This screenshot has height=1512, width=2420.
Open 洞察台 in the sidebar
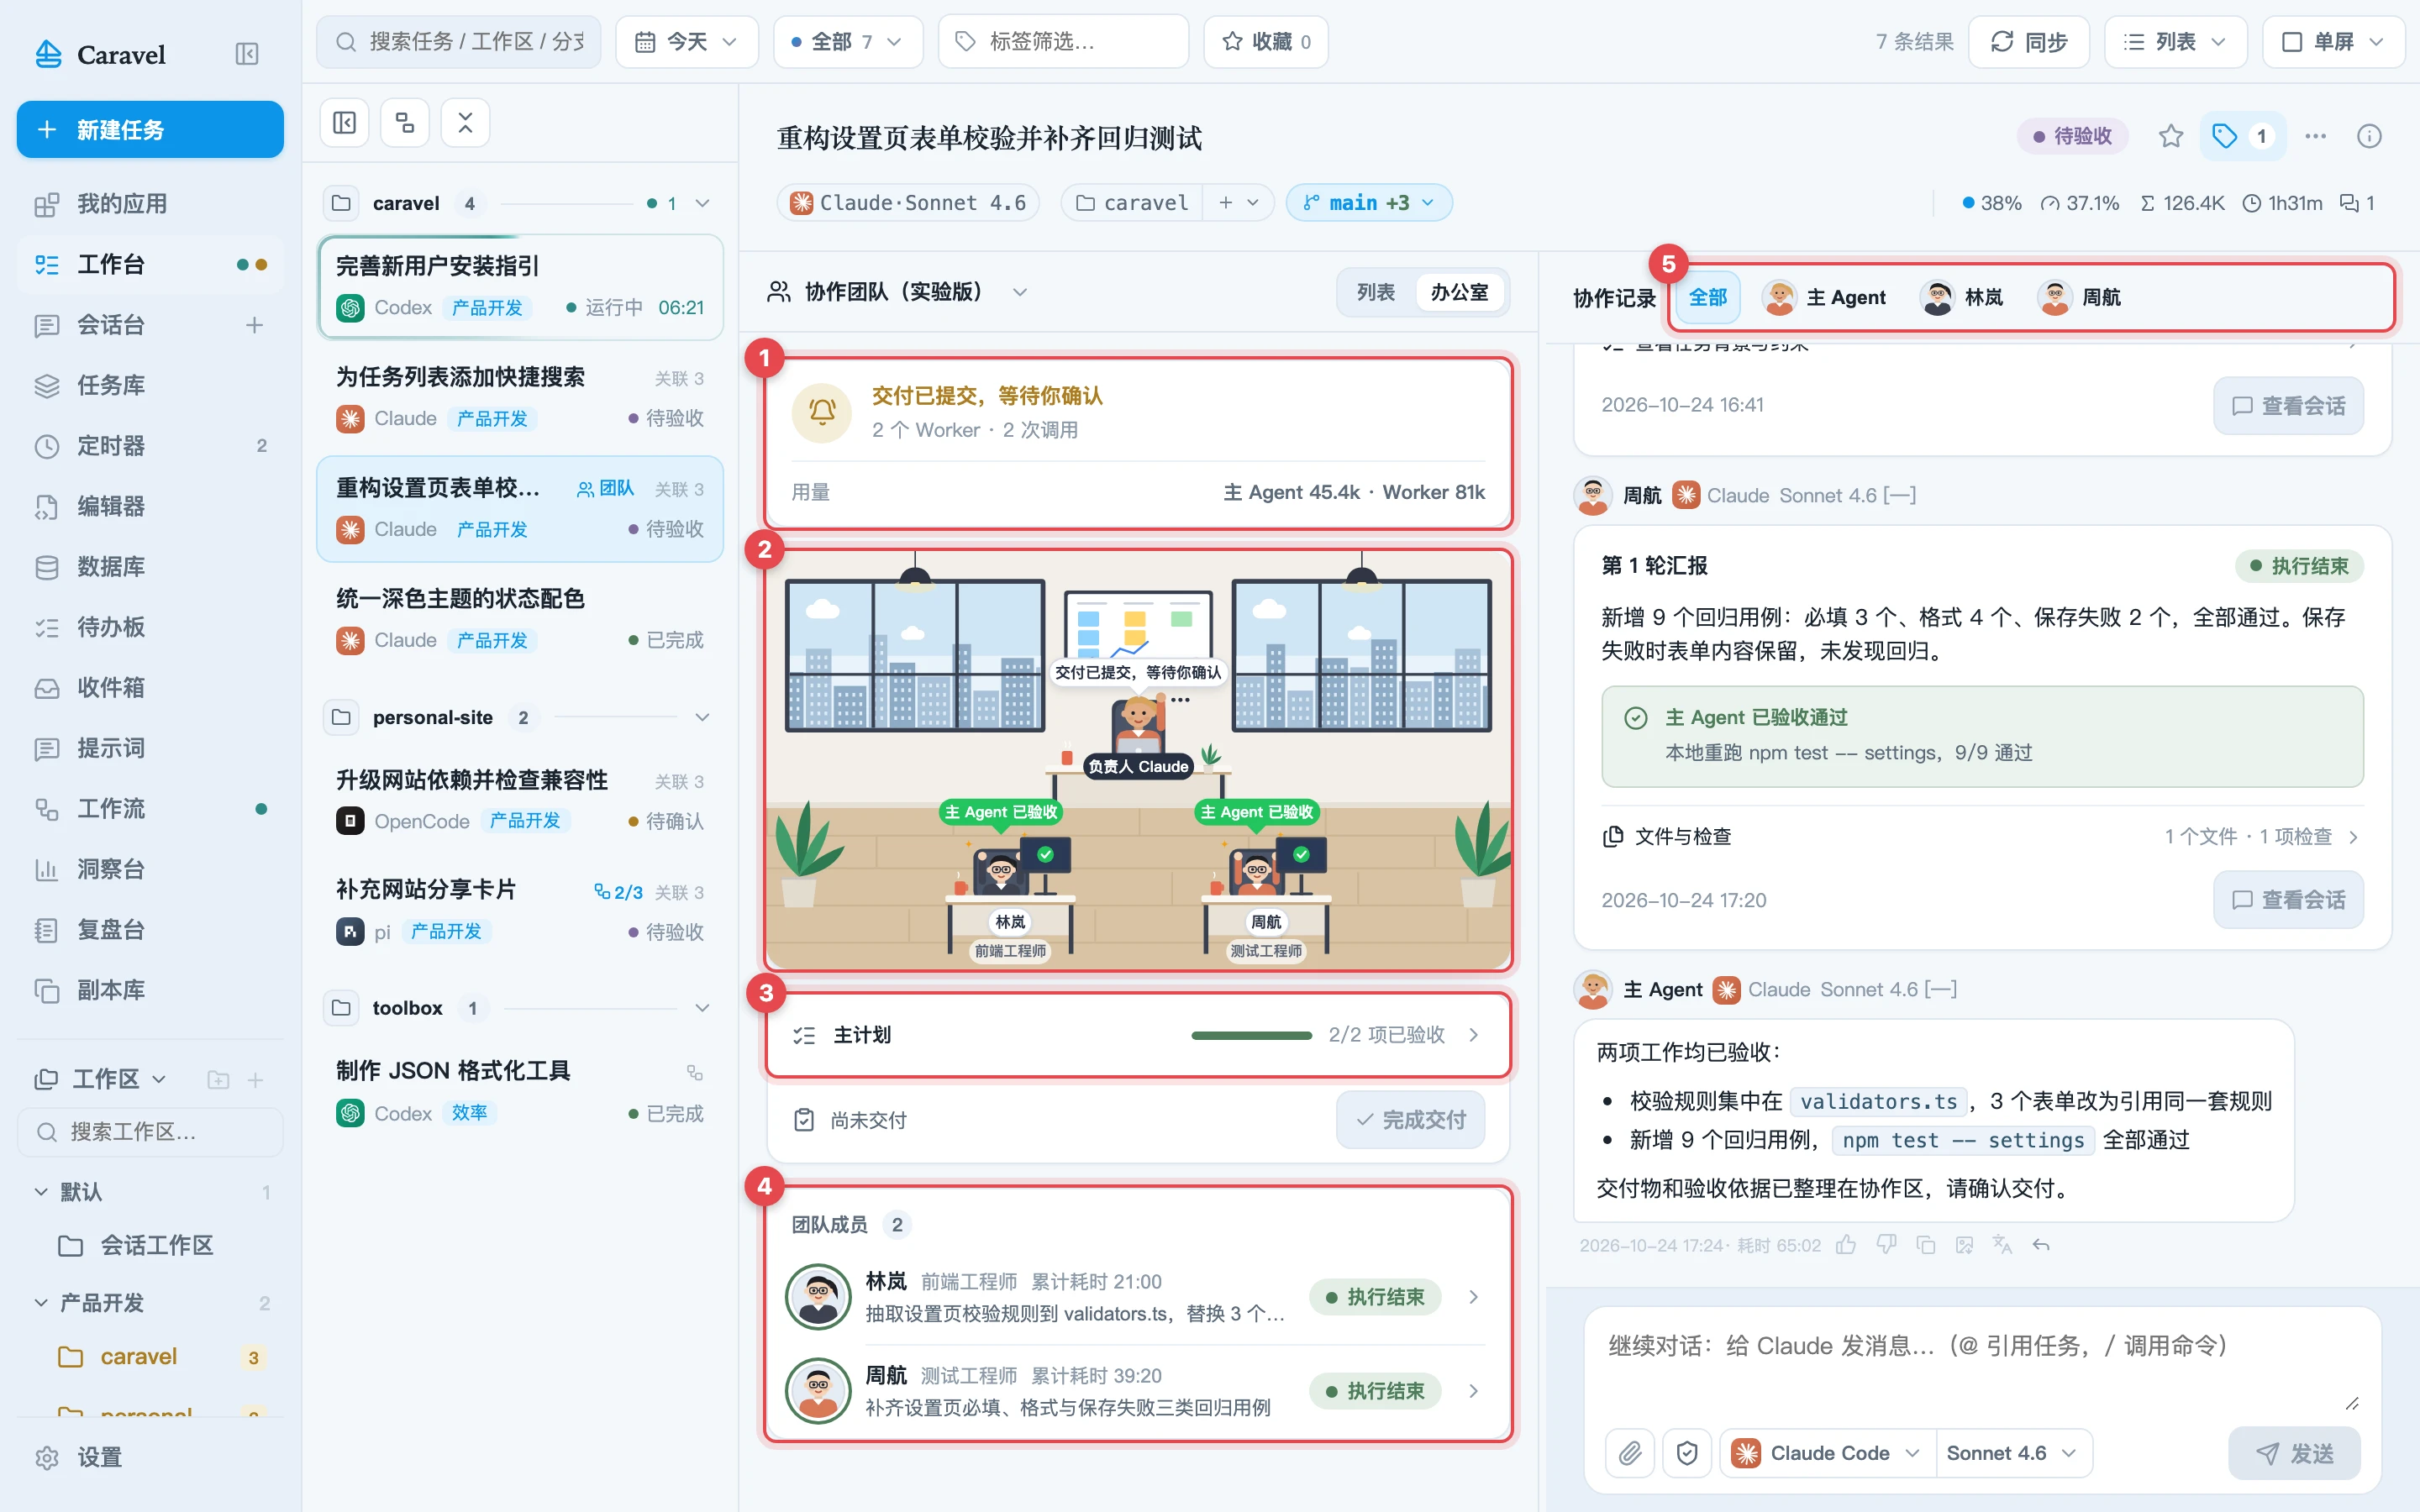point(150,869)
